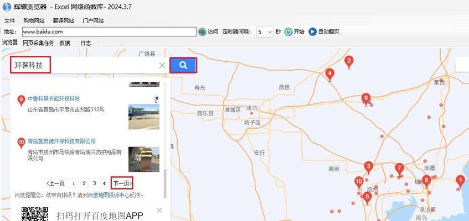The width and height of the screenshot is (469, 221).
Task: Open the 翻译网站 menu
Action: point(64,20)
